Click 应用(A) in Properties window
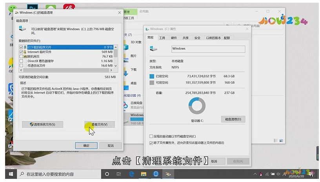 pyautogui.click(x=238, y=161)
